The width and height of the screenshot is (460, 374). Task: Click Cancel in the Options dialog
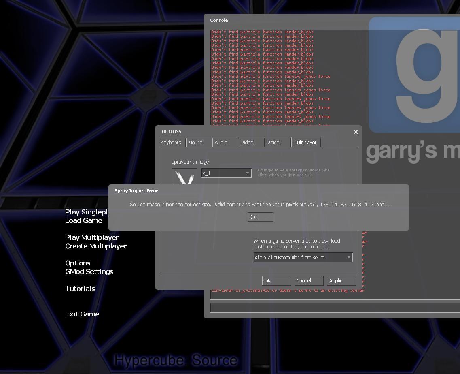pyautogui.click(x=309, y=281)
